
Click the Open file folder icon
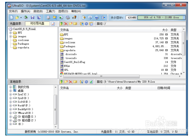tap(17, 17)
